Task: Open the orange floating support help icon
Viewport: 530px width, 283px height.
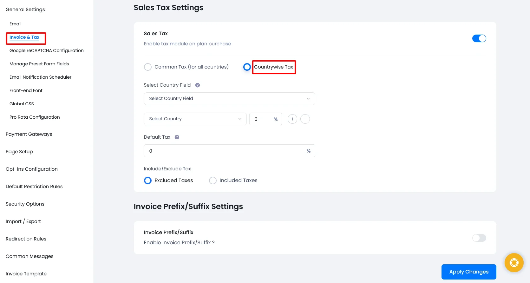Action: (514, 263)
